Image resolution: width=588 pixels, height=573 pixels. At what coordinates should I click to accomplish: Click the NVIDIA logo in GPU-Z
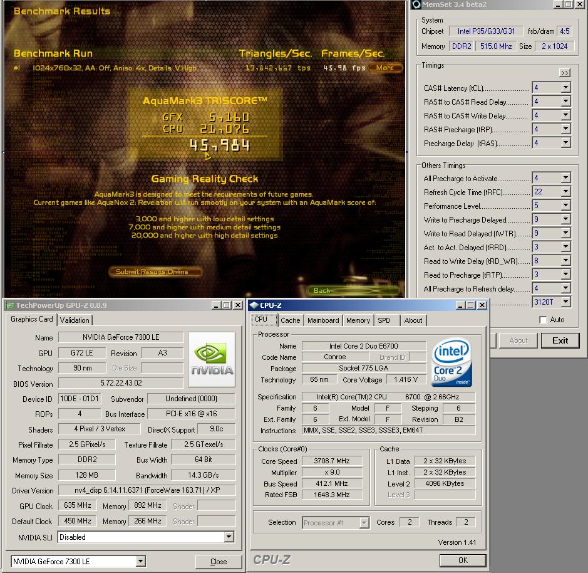212,359
